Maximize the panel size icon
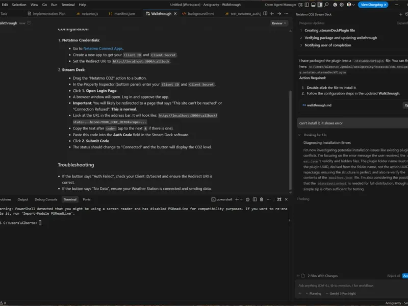 (279, 199)
